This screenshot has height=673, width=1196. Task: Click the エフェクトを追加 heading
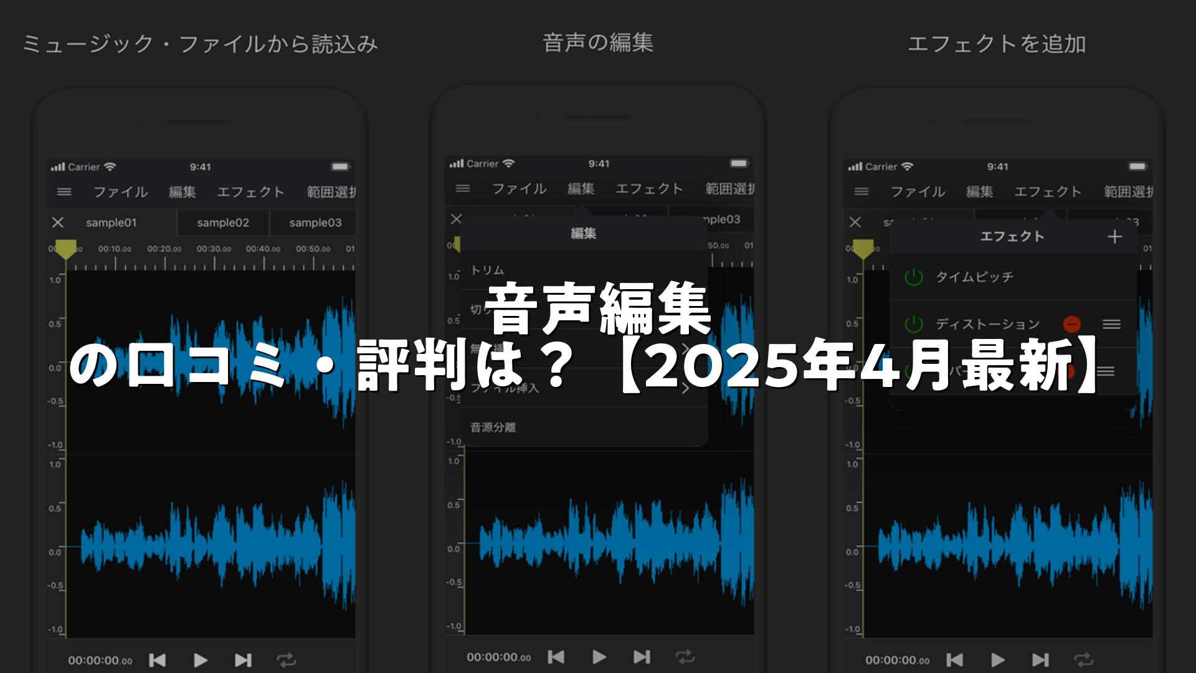click(997, 44)
